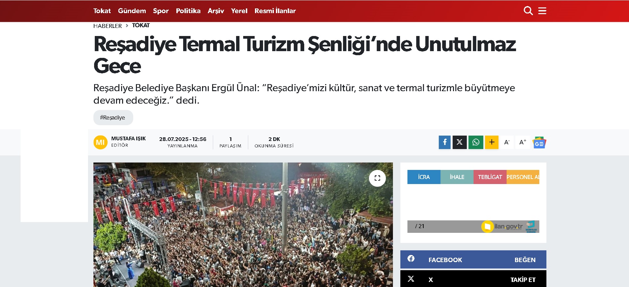Share article on X icon
The width and height of the screenshot is (629, 287).
tap(460, 142)
